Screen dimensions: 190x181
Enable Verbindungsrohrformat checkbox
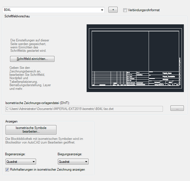point(125,10)
